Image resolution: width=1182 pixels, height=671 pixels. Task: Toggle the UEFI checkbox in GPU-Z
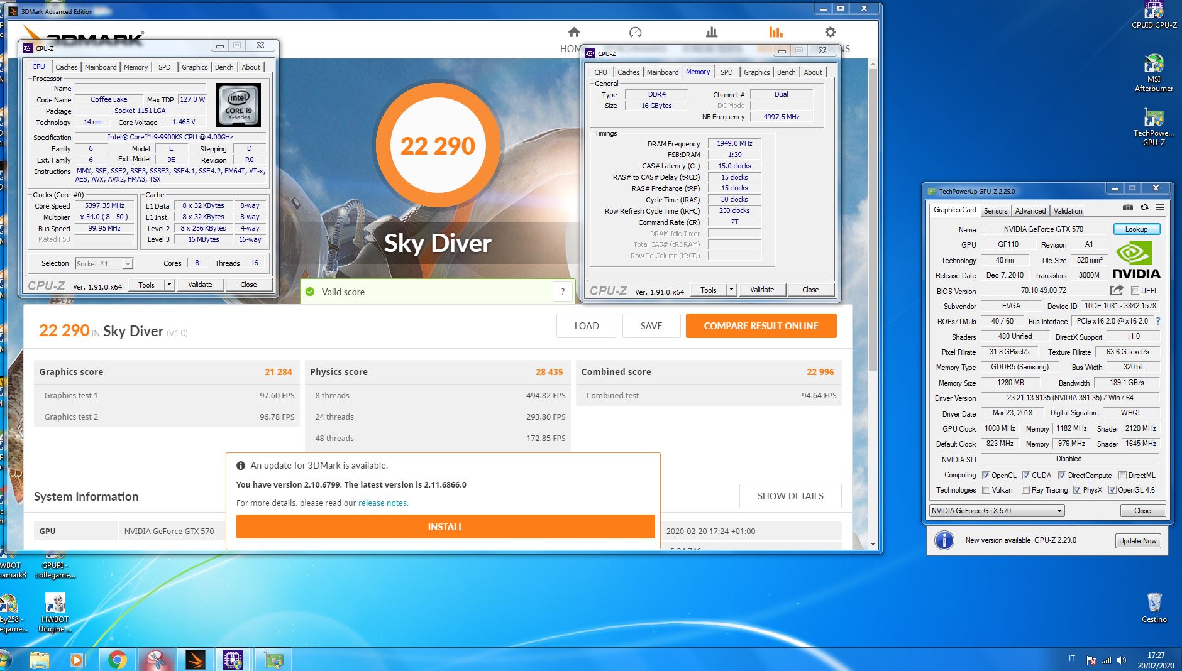(1135, 291)
